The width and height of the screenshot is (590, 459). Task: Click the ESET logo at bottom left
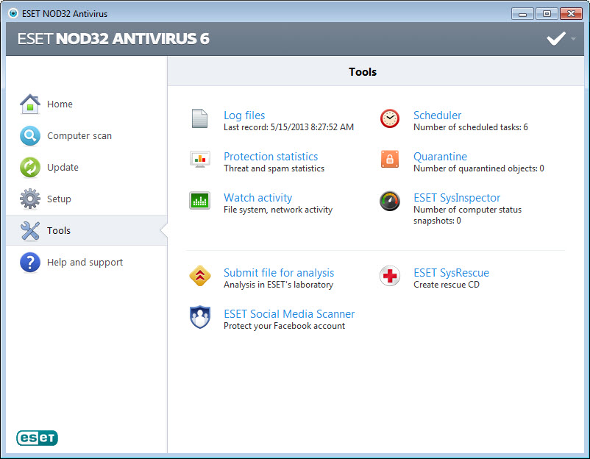click(37, 438)
